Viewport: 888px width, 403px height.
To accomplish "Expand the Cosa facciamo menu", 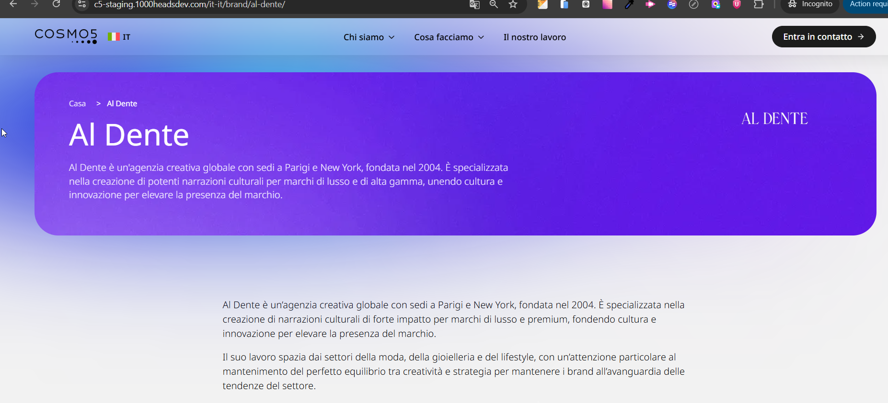I will coord(449,37).
